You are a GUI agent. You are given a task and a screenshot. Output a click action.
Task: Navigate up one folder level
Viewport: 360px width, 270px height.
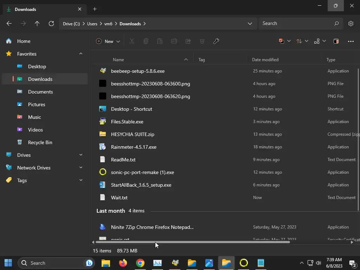click(37, 24)
